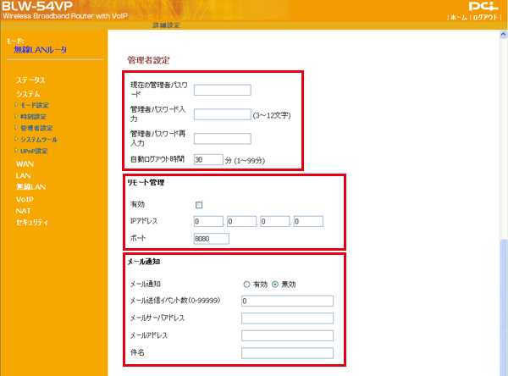
Task: Click the メールアドレス field
Action: click(287, 335)
